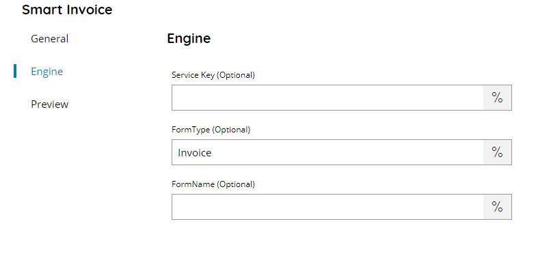Open variable picker % for FormType

pyautogui.click(x=498, y=152)
